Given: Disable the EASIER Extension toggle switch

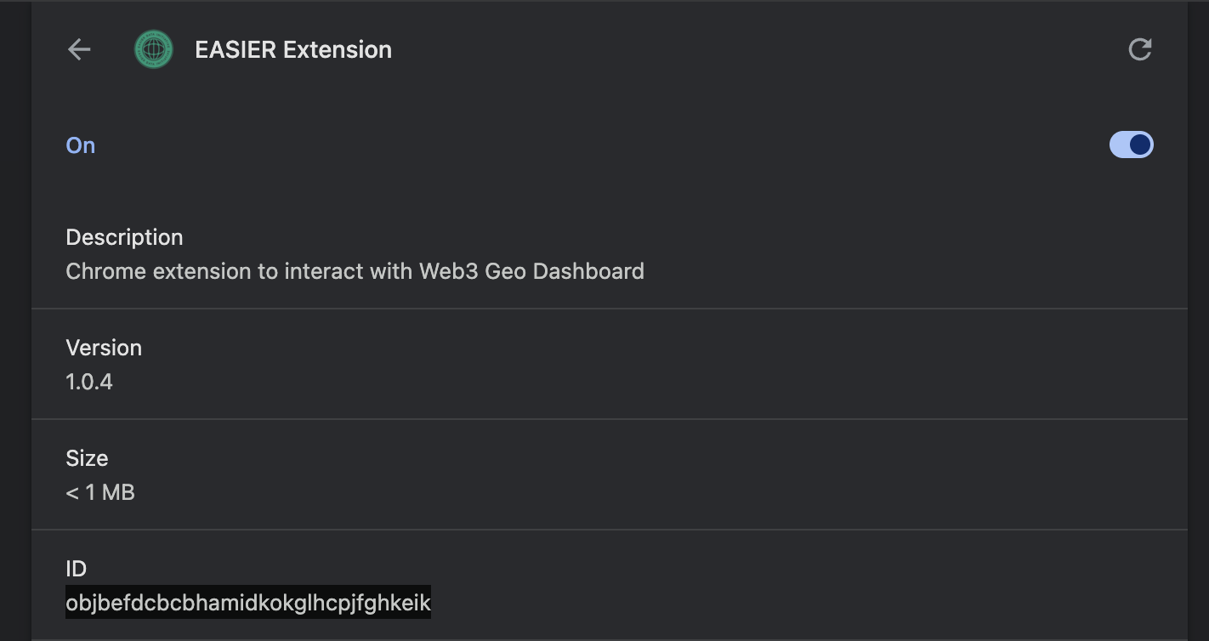Looking at the screenshot, I should pyautogui.click(x=1132, y=145).
